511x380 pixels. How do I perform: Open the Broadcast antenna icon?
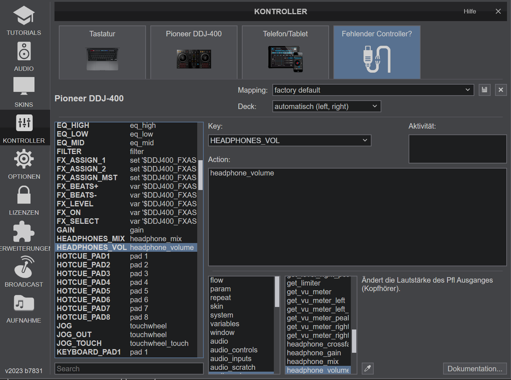pos(24,267)
